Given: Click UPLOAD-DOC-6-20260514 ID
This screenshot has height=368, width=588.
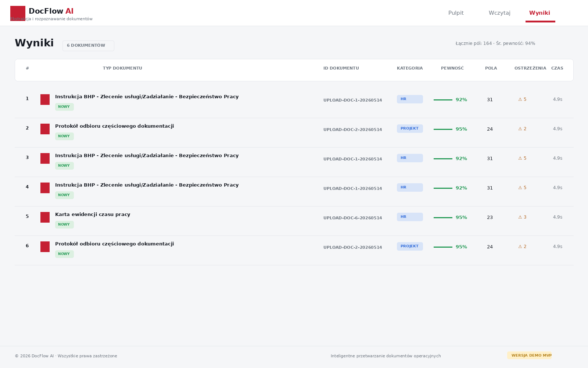Looking at the screenshot, I should point(353,218).
